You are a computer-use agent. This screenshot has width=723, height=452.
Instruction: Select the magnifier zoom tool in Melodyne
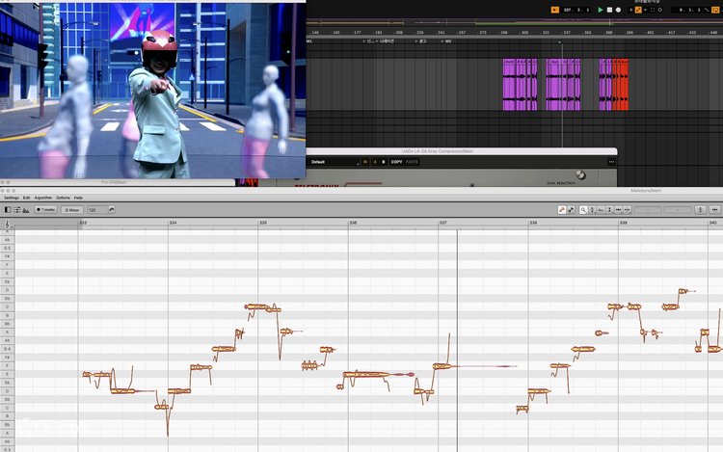tap(583, 209)
